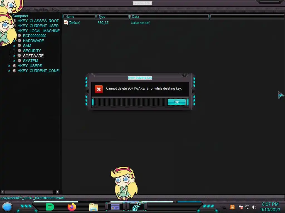Show hidden tray icons
285x213 pixels.
(223, 207)
